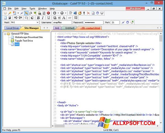
Task: Open the Host combo box dropdown
Action: coord(37,22)
